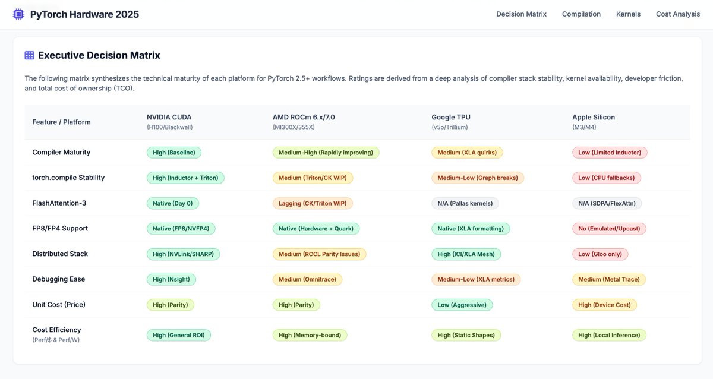Click the (v5p/Trillium) subtitle text
Image resolution: width=713 pixels, height=379 pixels.
[450, 127]
